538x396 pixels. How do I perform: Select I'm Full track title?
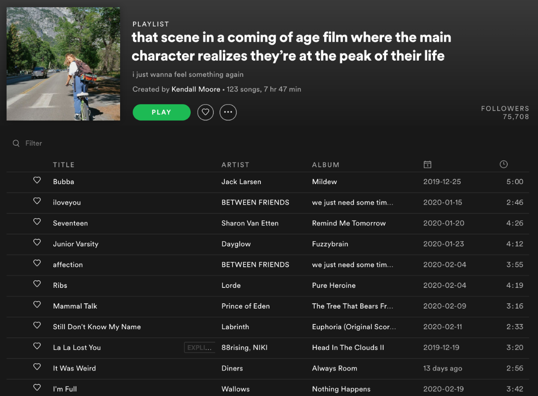pos(65,389)
